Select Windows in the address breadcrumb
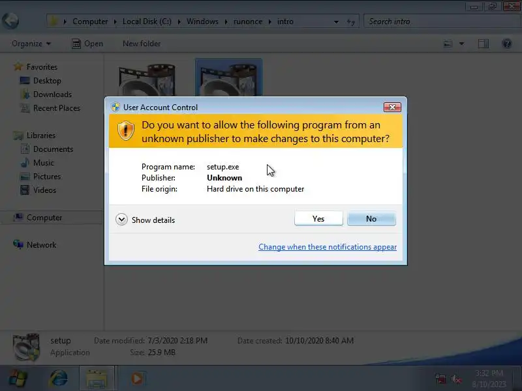The height and width of the screenshot is (391, 522). 202,22
